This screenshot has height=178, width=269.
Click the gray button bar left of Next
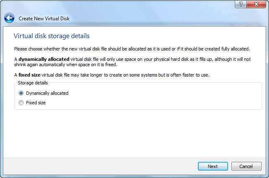100,166
